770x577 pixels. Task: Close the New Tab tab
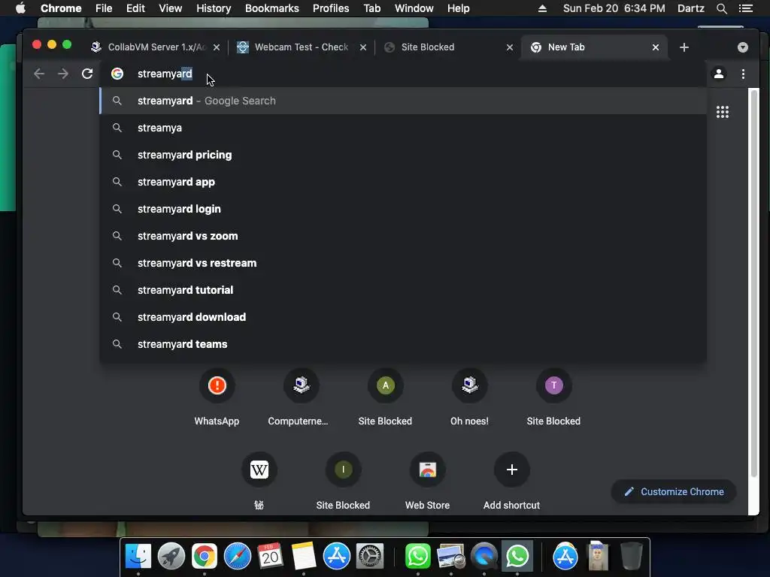(656, 47)
